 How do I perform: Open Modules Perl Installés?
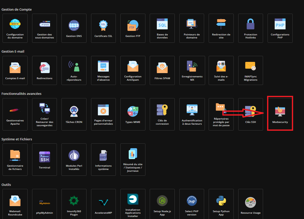tap(74, 160)
